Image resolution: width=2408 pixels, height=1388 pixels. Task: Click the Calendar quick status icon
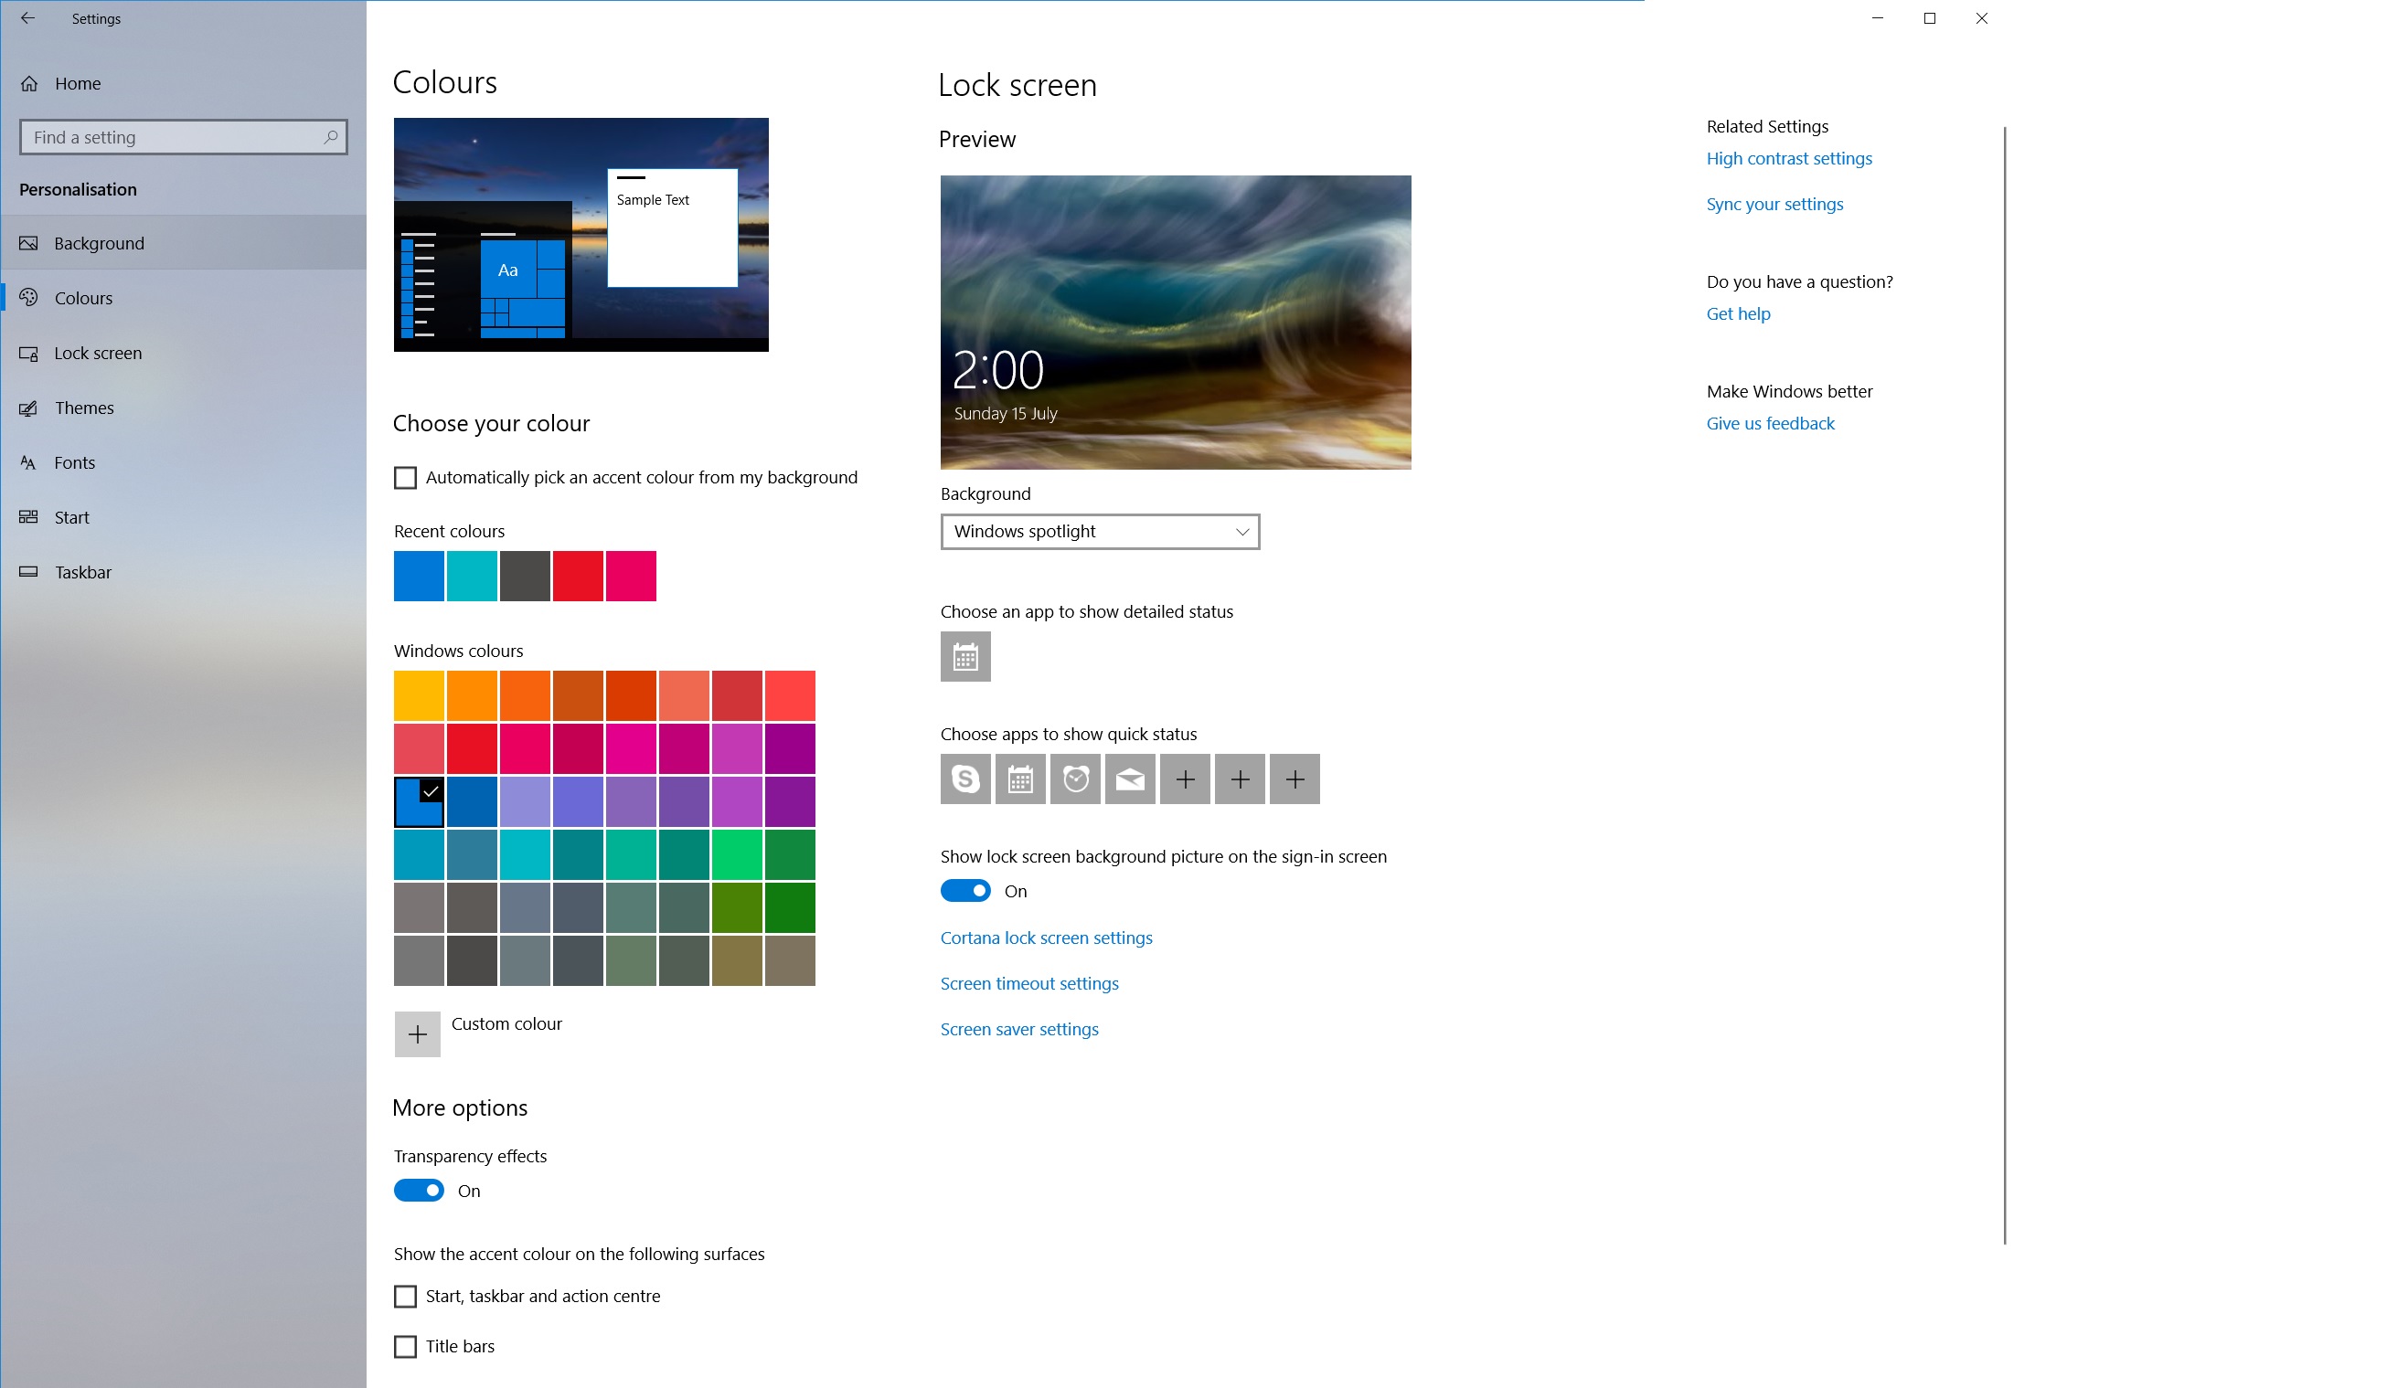pos(1020,779)
